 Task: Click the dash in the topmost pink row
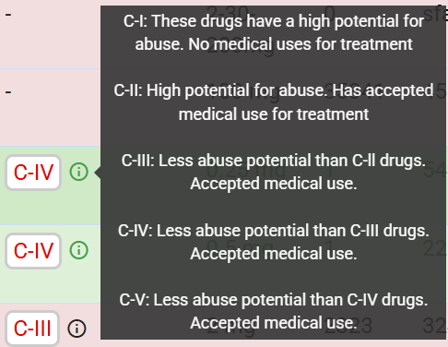(8, 14)
